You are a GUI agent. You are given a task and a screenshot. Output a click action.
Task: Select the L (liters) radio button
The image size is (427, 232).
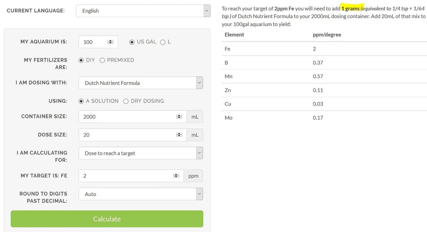(x=163, y=42)
